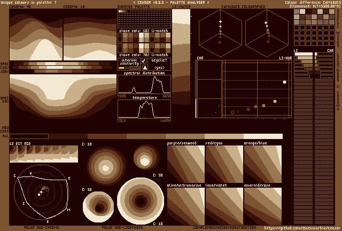Click the temperature cold-warm graph
The height and width of the screenshot is (231, 342).
[x=144, y=109]
